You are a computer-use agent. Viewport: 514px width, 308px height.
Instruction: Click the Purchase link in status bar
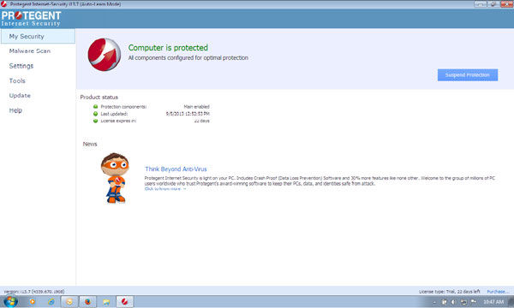pyautogui.click(x=498, y=291)
